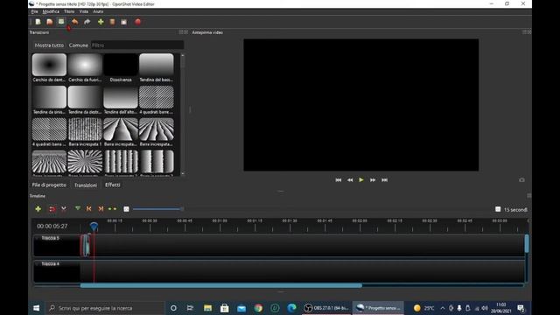
Task: Center the timeline on the playhead
Action: (112, 209)
